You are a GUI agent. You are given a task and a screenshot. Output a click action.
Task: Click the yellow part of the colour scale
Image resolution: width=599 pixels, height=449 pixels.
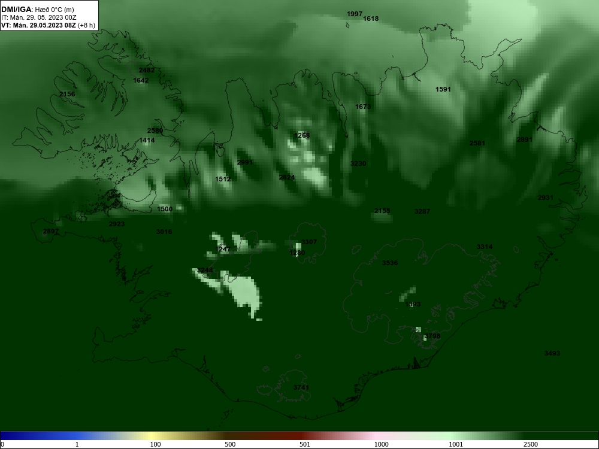[x=153, y=436]
